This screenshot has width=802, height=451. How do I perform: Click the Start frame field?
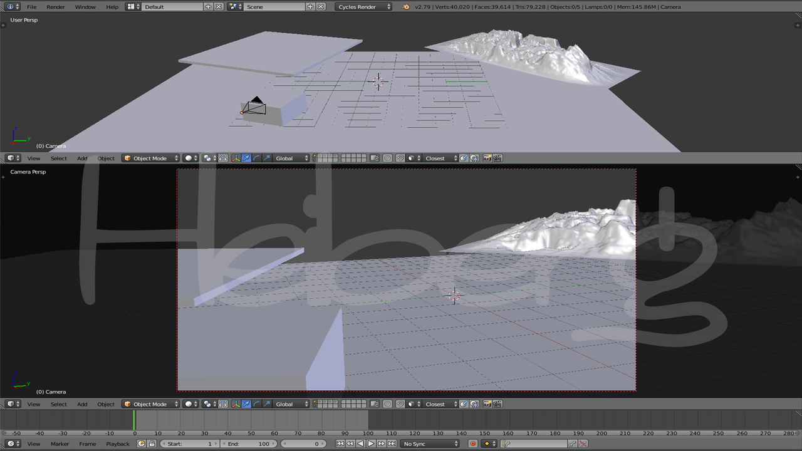pos(189,443)
